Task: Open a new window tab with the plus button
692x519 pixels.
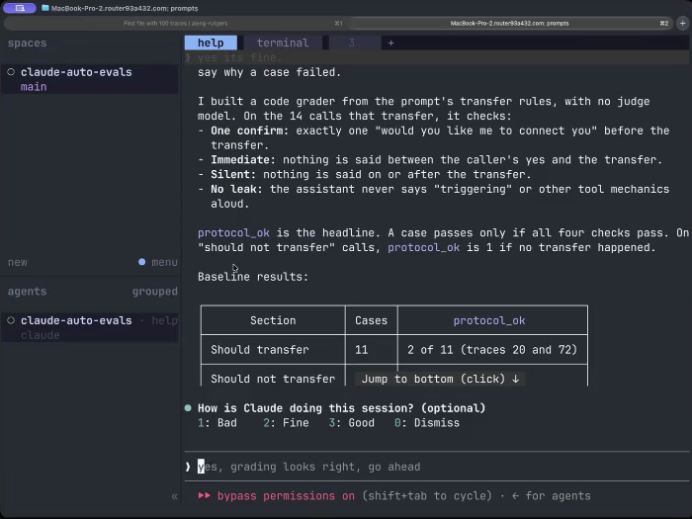Action: click(683, 24)
